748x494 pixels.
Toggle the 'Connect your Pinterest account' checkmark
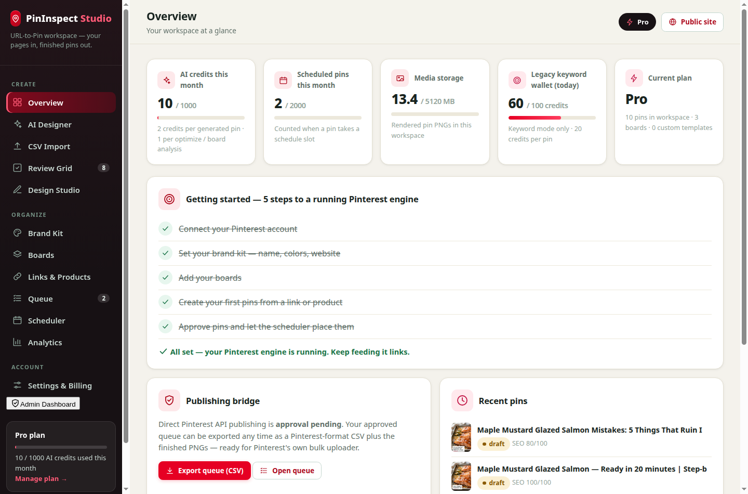[x=165, y=229]
